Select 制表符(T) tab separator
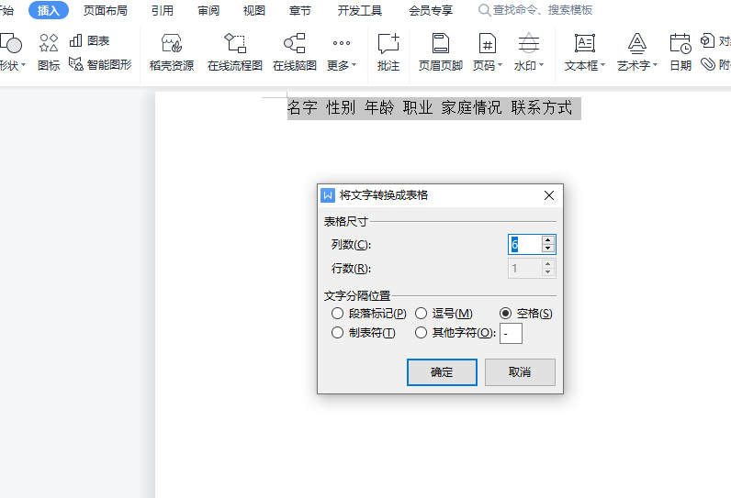 pyautogui.click(x=363, y=333)
